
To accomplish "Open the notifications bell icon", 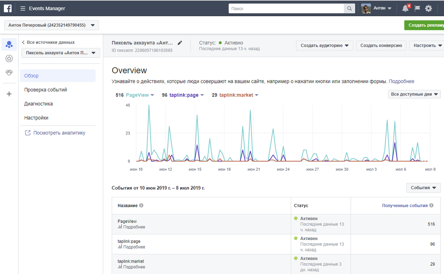I will tap(405, 9).
